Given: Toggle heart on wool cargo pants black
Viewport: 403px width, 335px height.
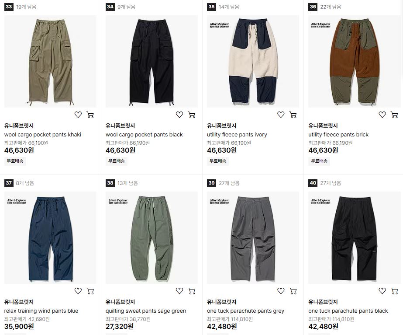Looking at the screenshot, I should (179, 115).
